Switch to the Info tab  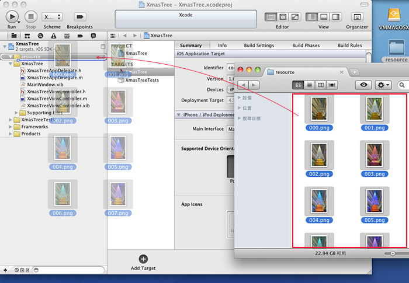(x=222, y=46)
